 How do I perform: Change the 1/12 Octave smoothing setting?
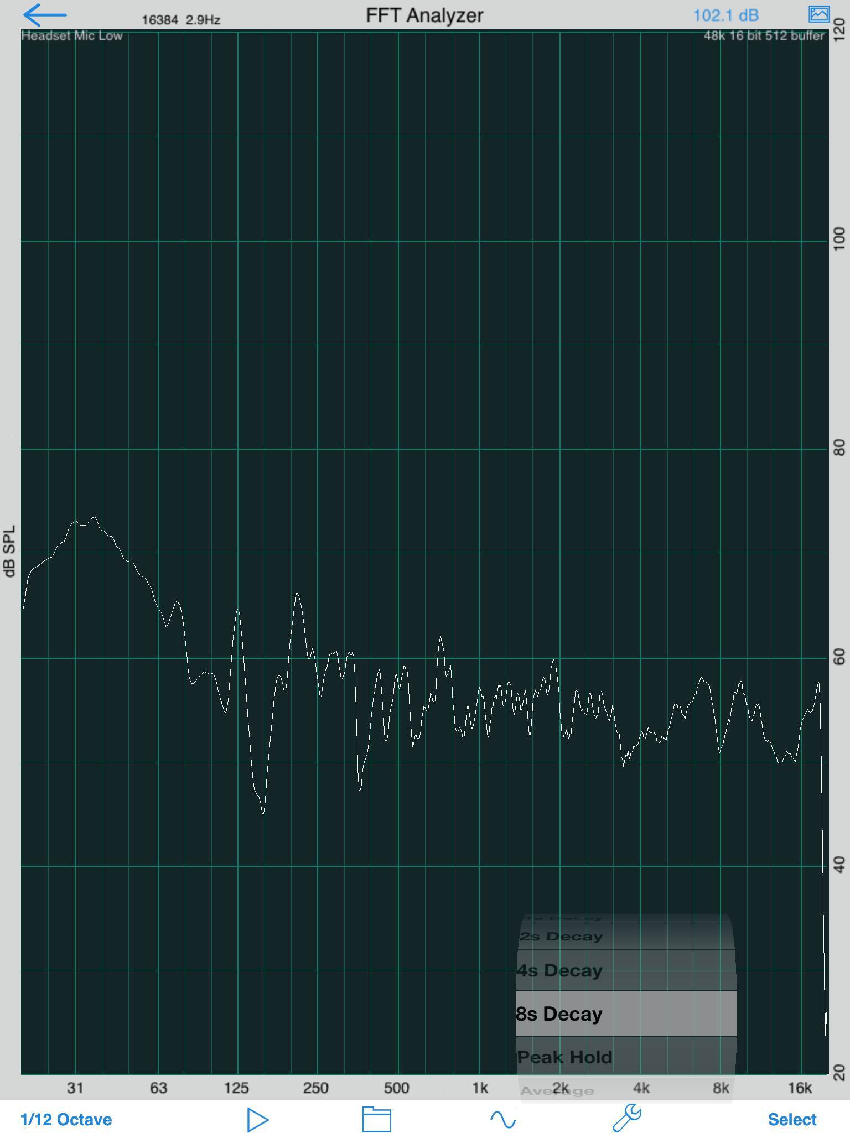[x=66, y=1120]
